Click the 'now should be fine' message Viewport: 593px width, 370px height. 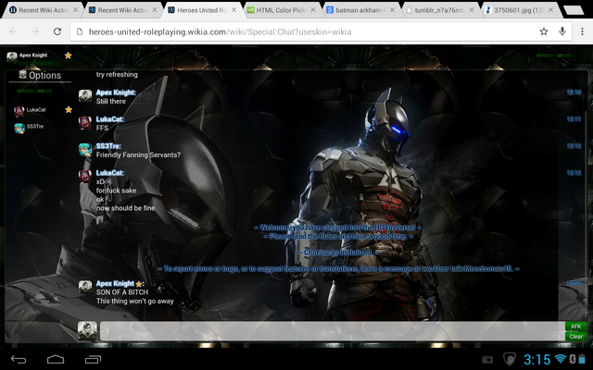tap(126, 208)
